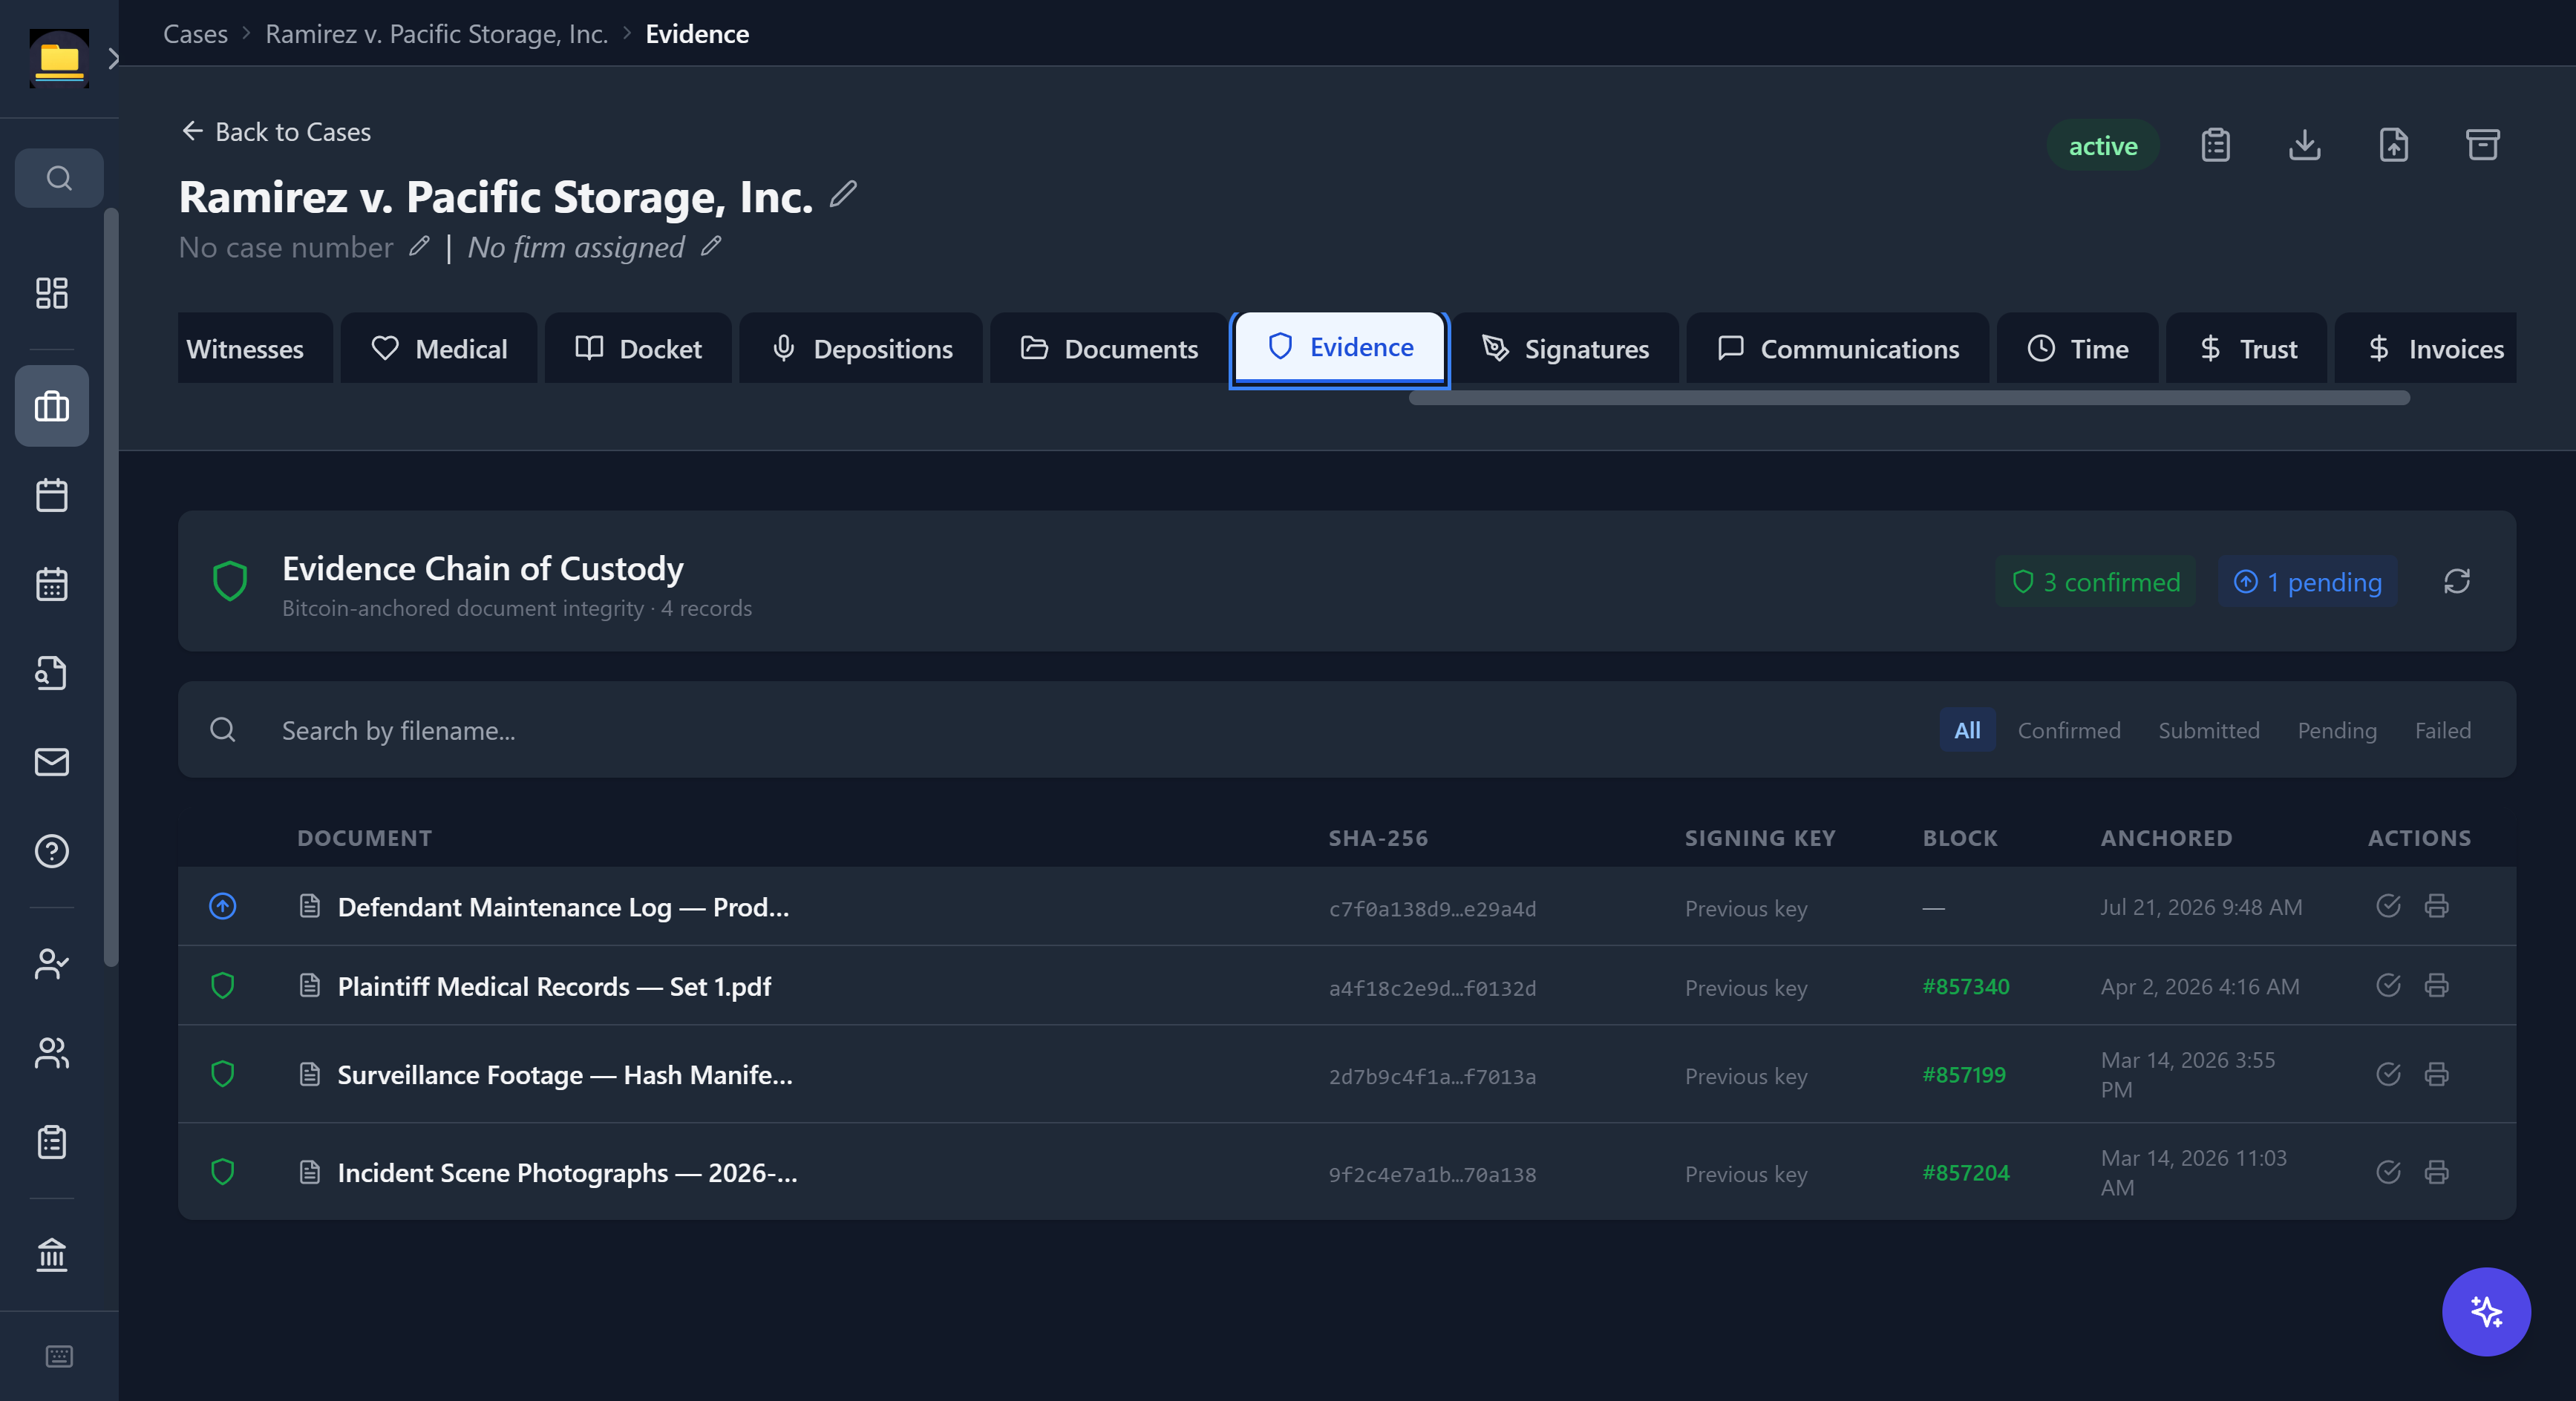Open the help question-mark icon in sidebar

[52, 850]
